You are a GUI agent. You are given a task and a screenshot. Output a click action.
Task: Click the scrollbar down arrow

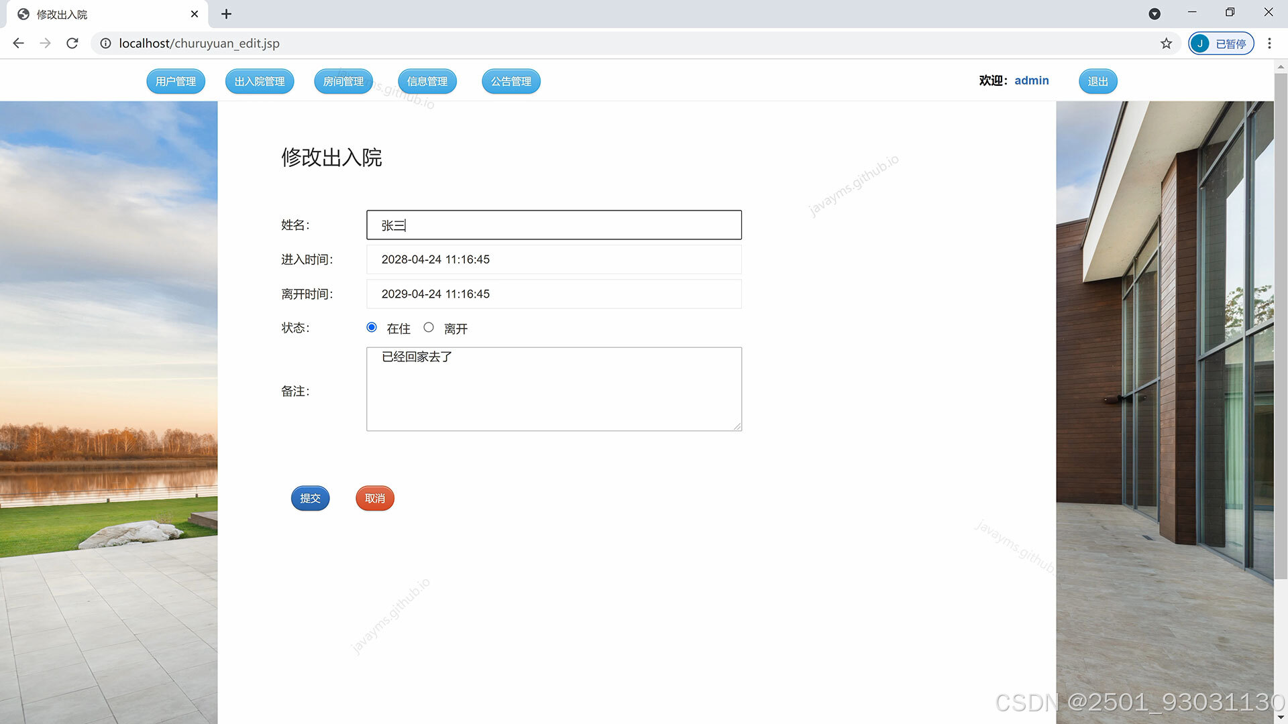(1281, 717)
